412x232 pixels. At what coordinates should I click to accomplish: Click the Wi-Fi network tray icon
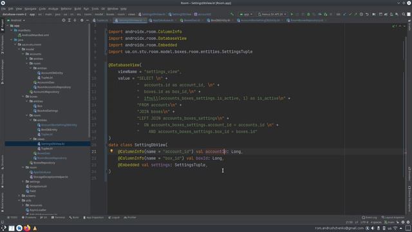(x=395, y=228)
